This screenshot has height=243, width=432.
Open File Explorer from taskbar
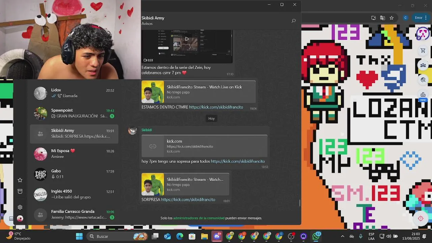coord(205,236)
